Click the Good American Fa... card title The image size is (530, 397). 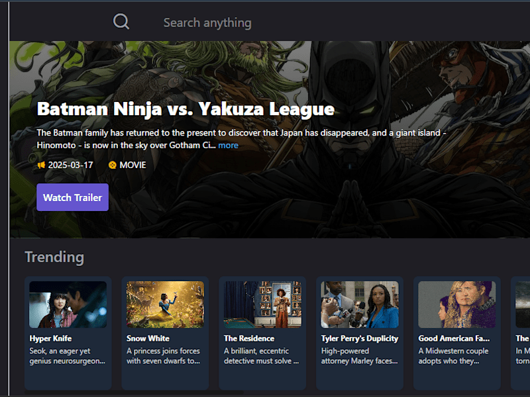pyautogui.click(x=454, y=338)
